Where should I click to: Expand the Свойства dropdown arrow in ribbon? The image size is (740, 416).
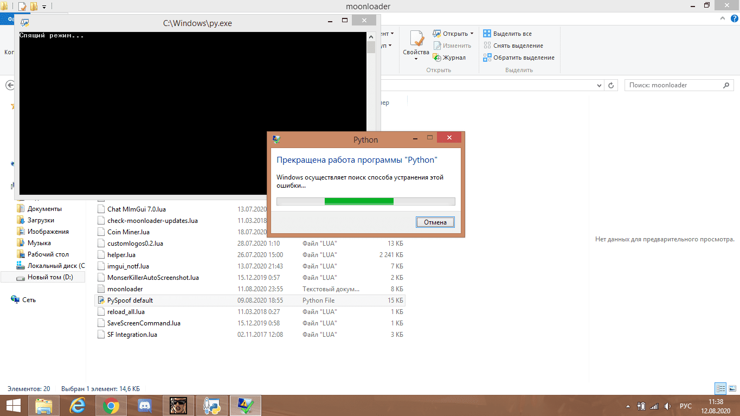(416, 59)
